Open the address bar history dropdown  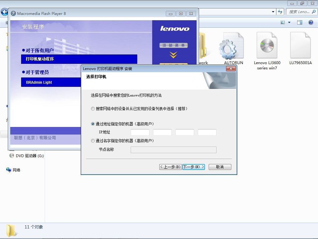pos(273,12)
